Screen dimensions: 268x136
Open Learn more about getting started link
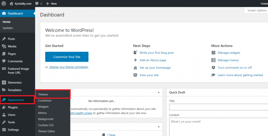[240, 75]
